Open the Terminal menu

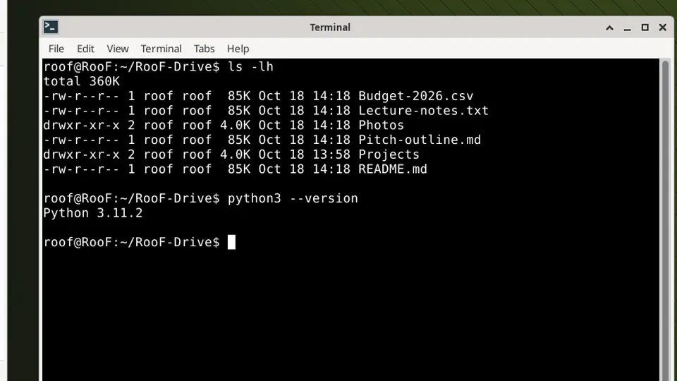[x=161, y=49]
